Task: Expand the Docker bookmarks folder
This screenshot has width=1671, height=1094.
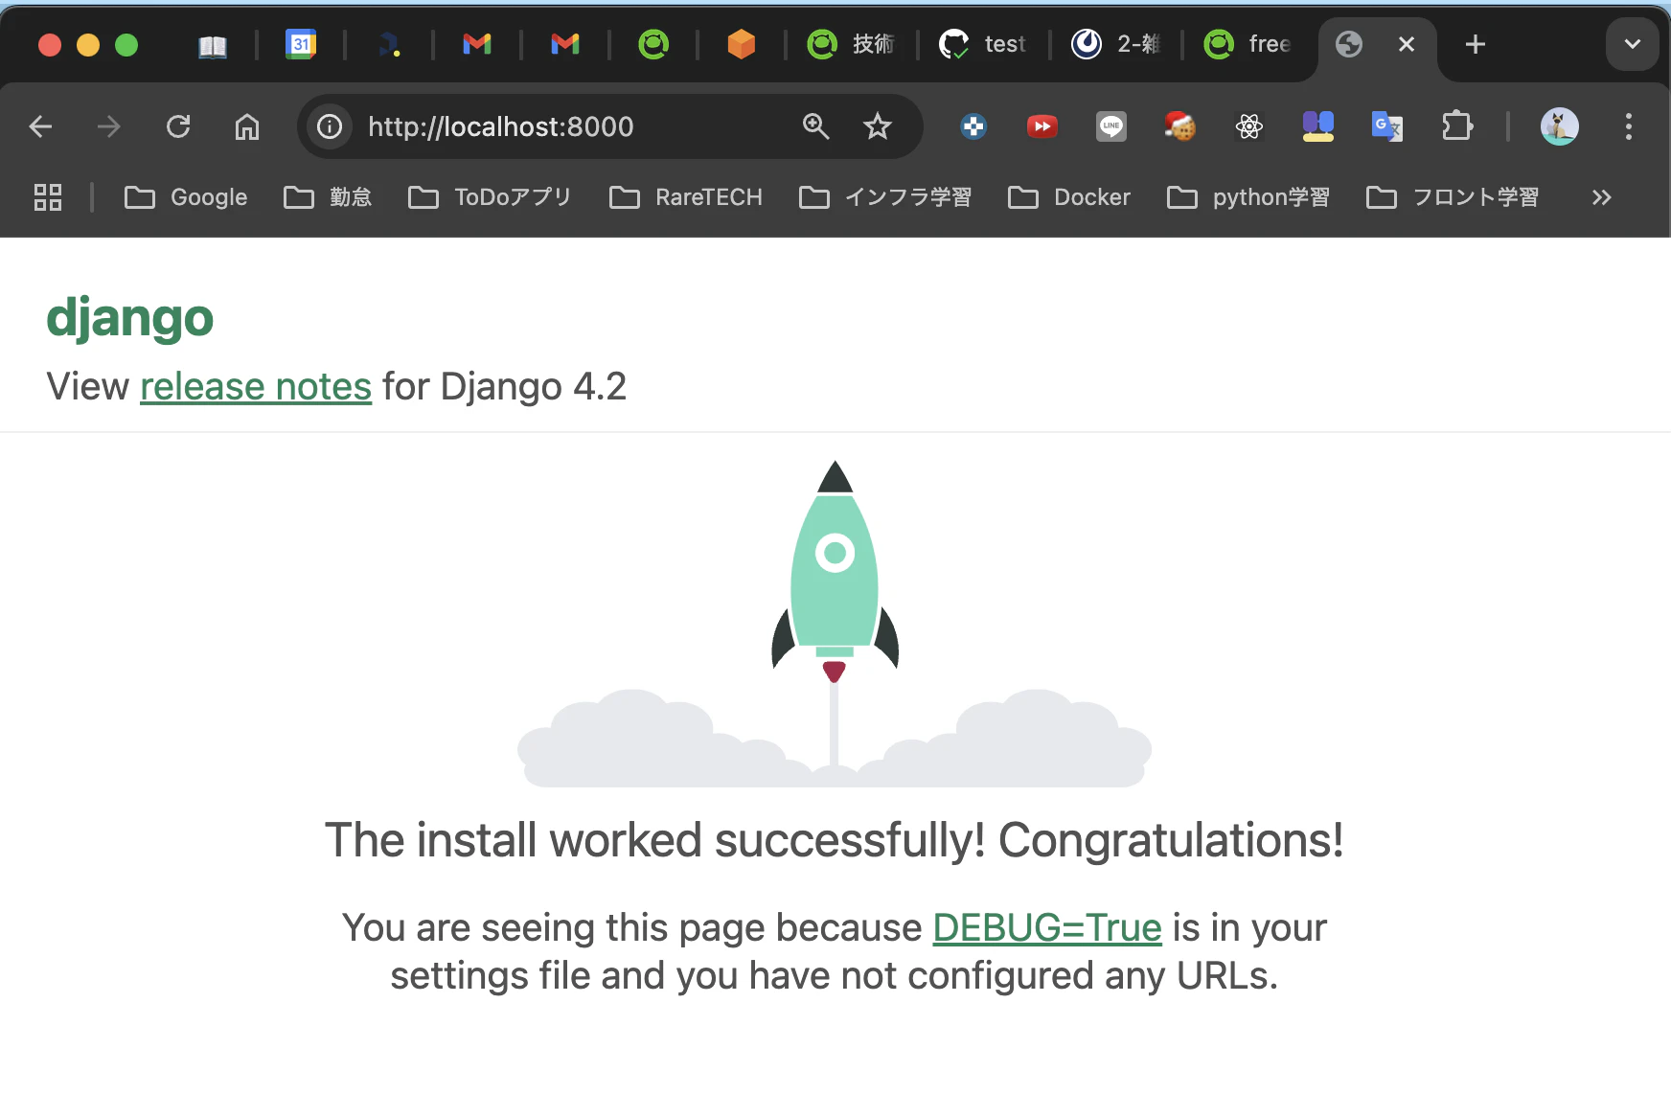Action: [1069, 197]
